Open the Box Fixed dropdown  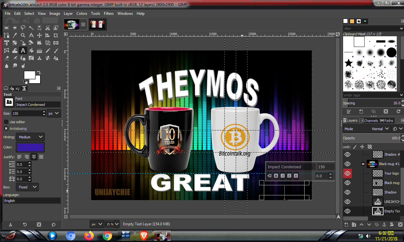27,187
